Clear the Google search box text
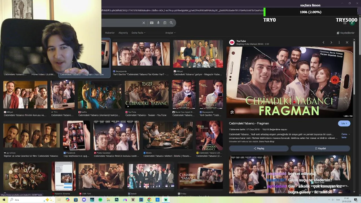This screenshot has width=361, height=203. (144, 23)
